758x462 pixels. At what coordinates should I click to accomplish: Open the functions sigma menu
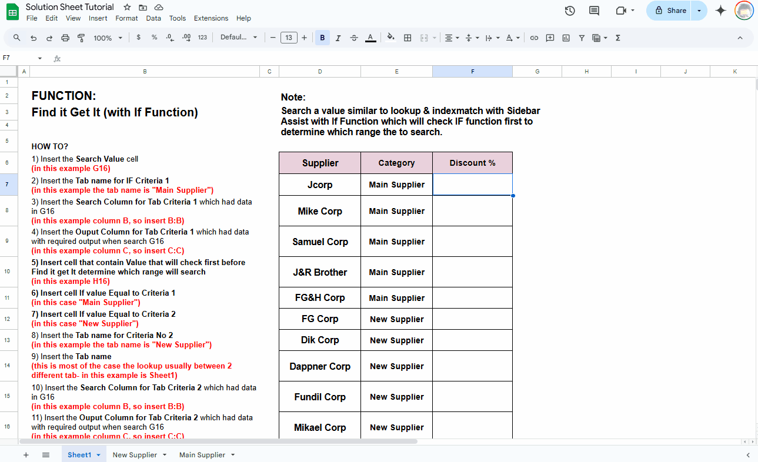pyautogui.click(x=618, y=38)
